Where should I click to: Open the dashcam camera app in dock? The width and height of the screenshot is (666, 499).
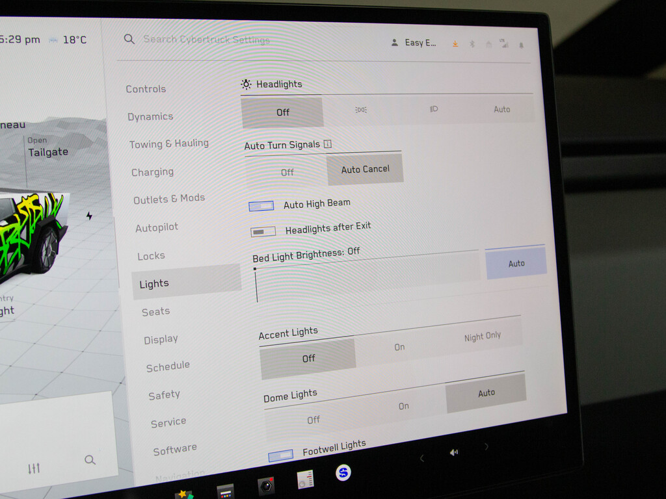[266, 486]
